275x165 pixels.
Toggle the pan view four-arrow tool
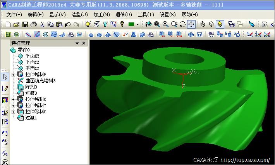[x=191, y=24]
